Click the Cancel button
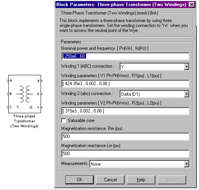199x190 pixels. tap(110, 180)
